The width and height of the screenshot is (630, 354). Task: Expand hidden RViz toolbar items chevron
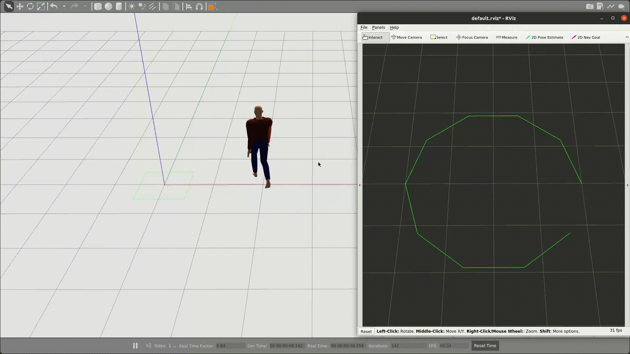pyautogui.click(x=627, y=37)
